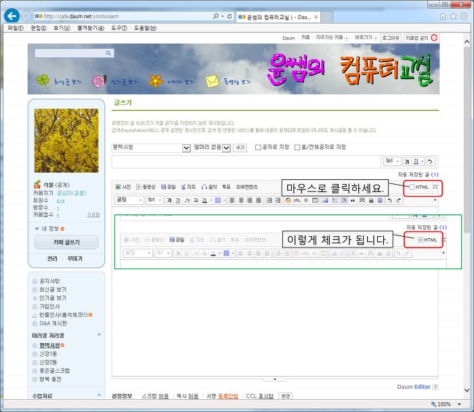
Task: Toggle underline in the editor toolbar
Action: [x=178, y=200]
